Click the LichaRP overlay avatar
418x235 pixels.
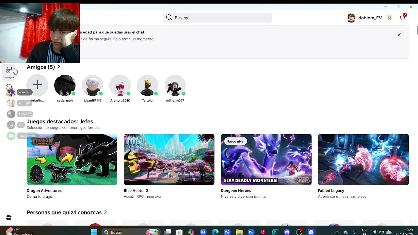(x=11, y=114)
